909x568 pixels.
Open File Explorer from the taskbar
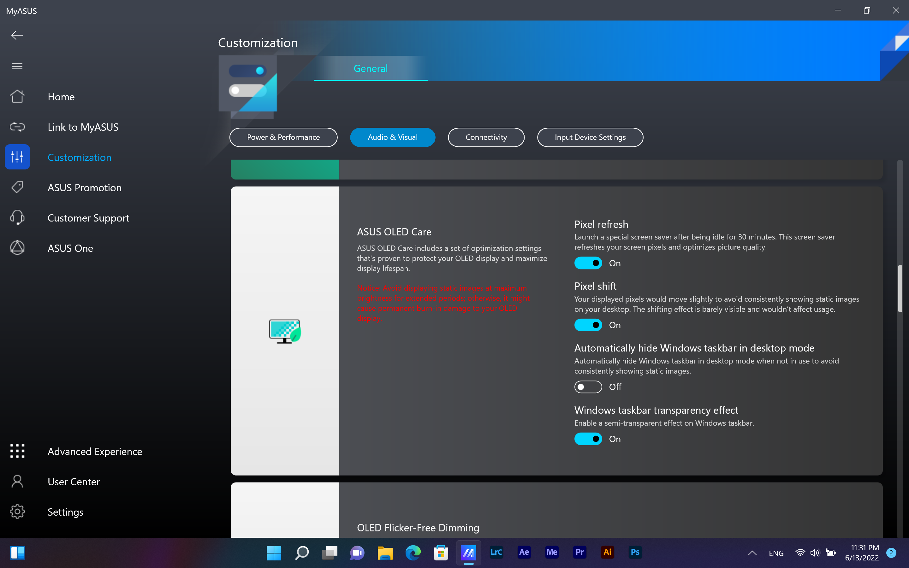(385, 553)
